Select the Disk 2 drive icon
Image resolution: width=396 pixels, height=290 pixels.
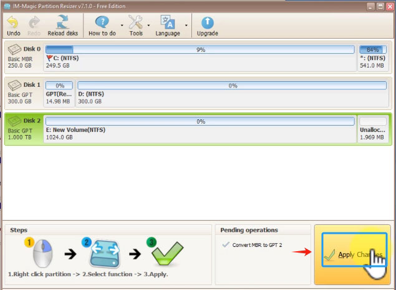[x=14, y=121]
